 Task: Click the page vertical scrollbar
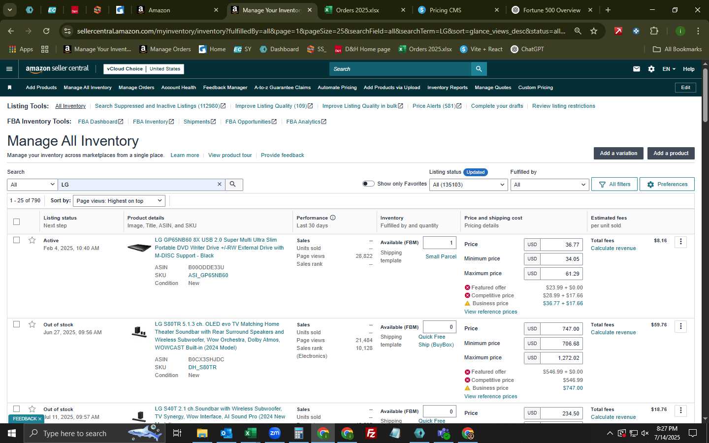tap(705, 95)
